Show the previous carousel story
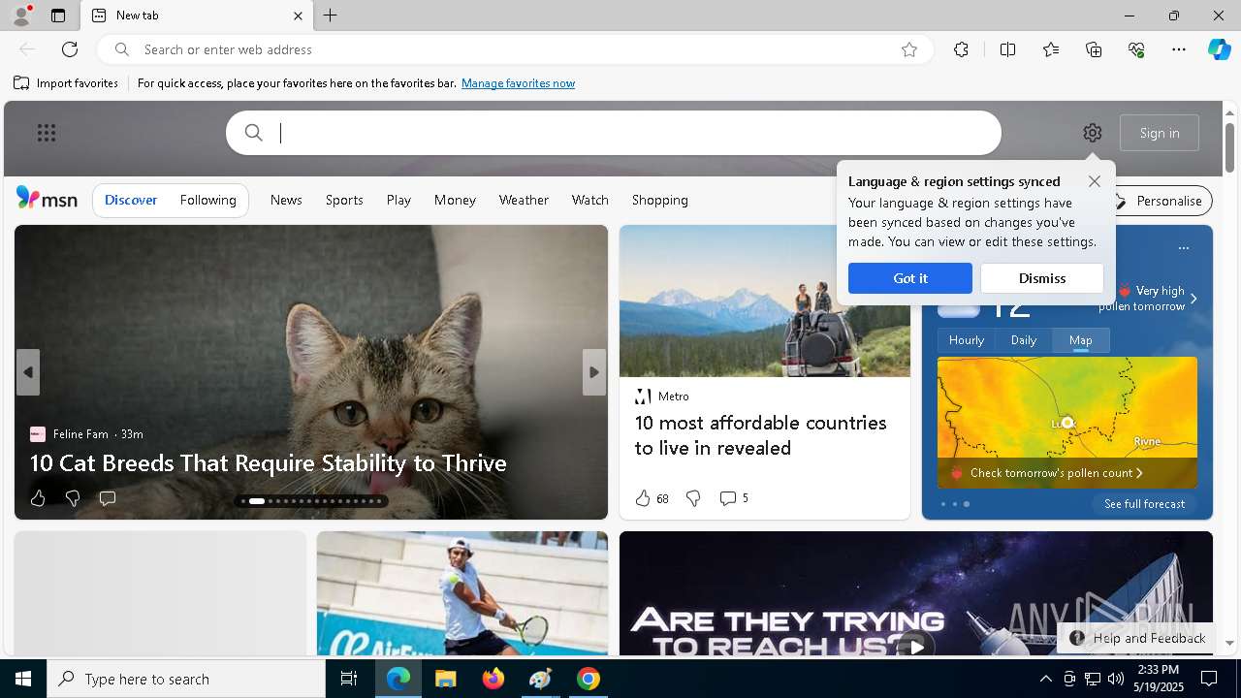Screen dimensions: 1241x698 coord(28,372)
